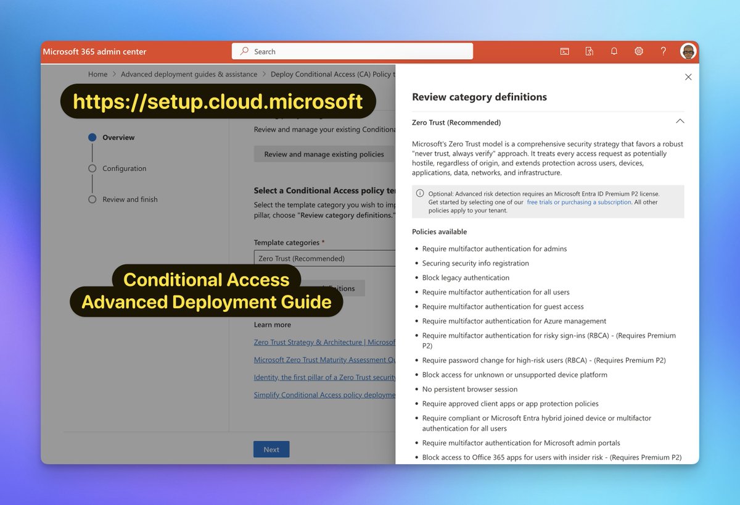Click the info icon in license notice
The image size is (740, 505).
420,193
